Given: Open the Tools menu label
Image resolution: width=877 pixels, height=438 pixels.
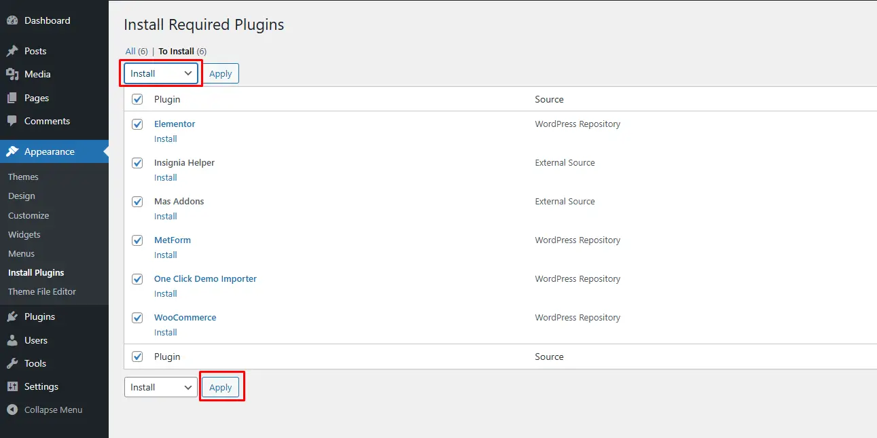Looking at the screenshot, I should coord(35,363).
